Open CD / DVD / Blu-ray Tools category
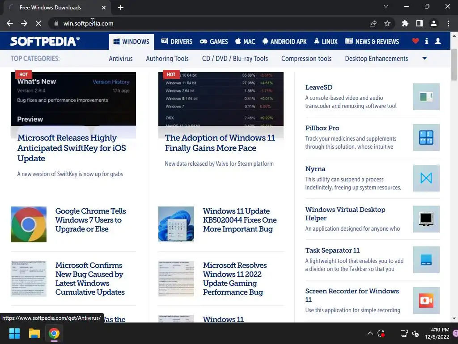The height and width of the screenshot is (344, 458). tap(235, 59)
